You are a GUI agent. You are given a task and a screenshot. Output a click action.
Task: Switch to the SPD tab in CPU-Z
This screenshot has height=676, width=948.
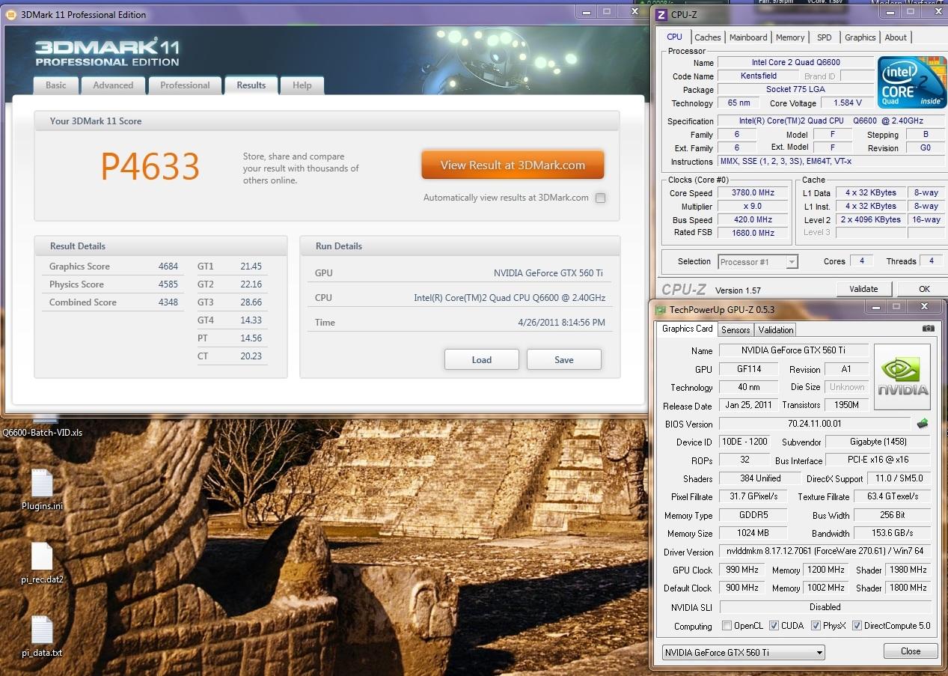pos(824,37)
